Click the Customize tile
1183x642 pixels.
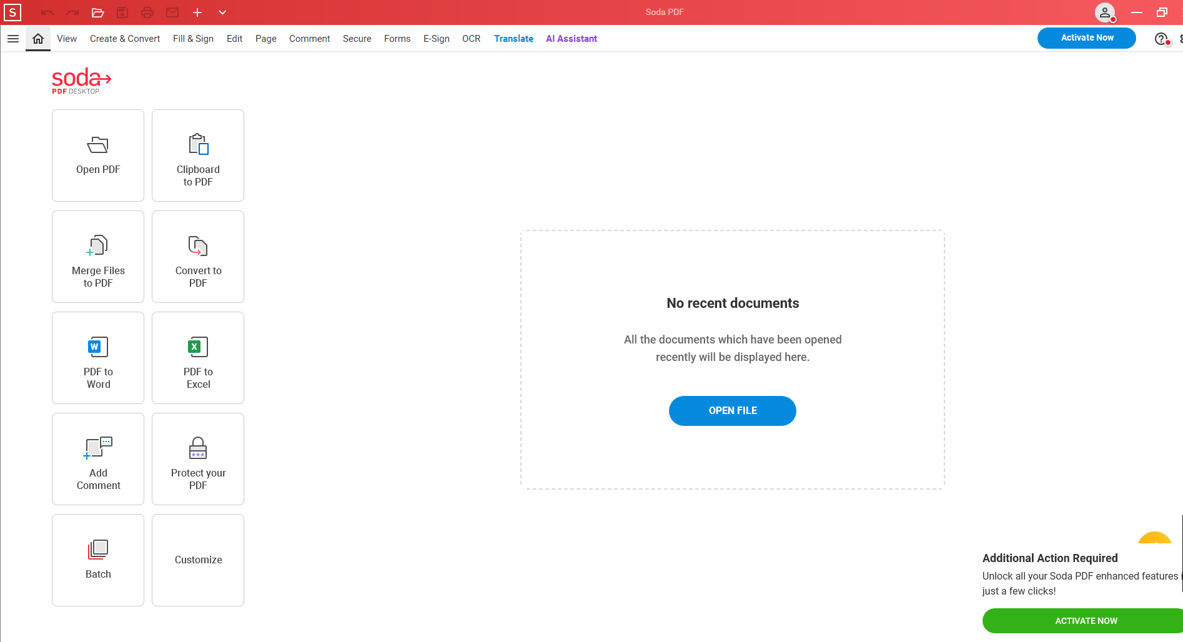(198, 560)
